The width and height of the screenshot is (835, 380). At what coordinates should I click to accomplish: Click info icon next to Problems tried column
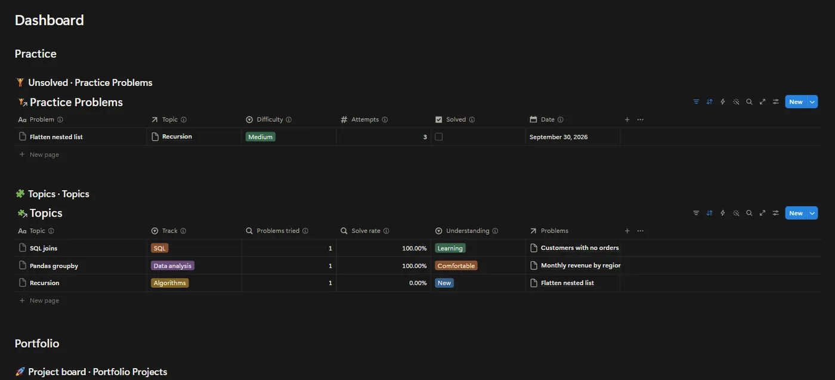point(305,231)
